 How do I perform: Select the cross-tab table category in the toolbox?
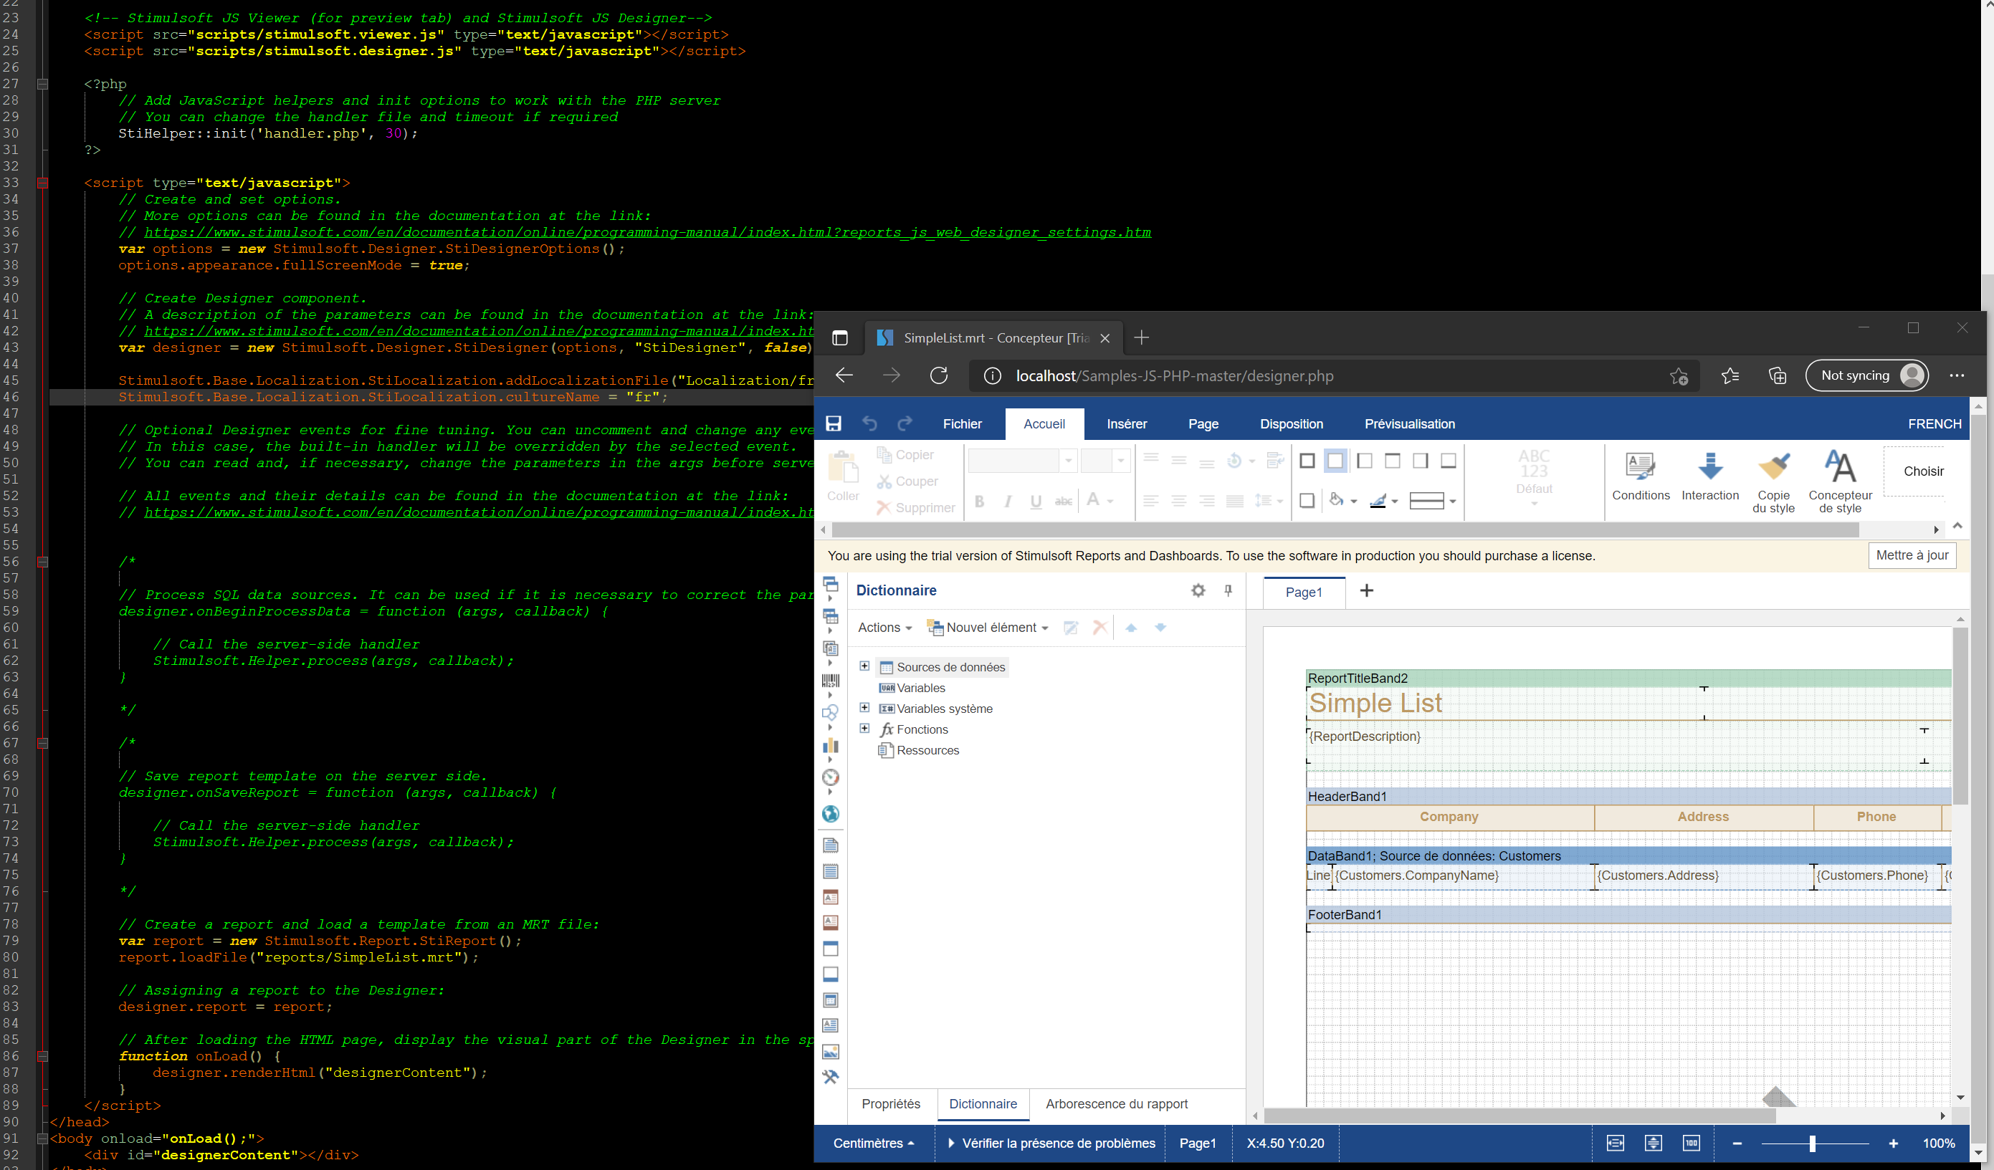(830, 616)
